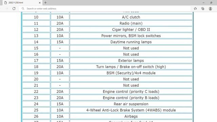Click the forward navigation arrow
Viewport: 217px width, 122px height.
pos(7,8)
